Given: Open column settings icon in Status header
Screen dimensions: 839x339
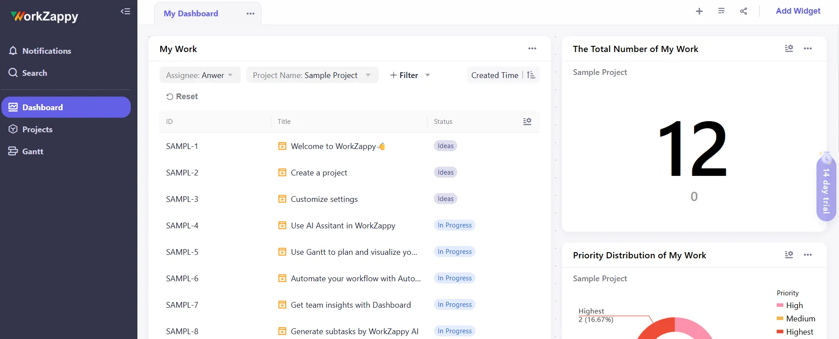Looking at the screenshot, I should (527, 122).
